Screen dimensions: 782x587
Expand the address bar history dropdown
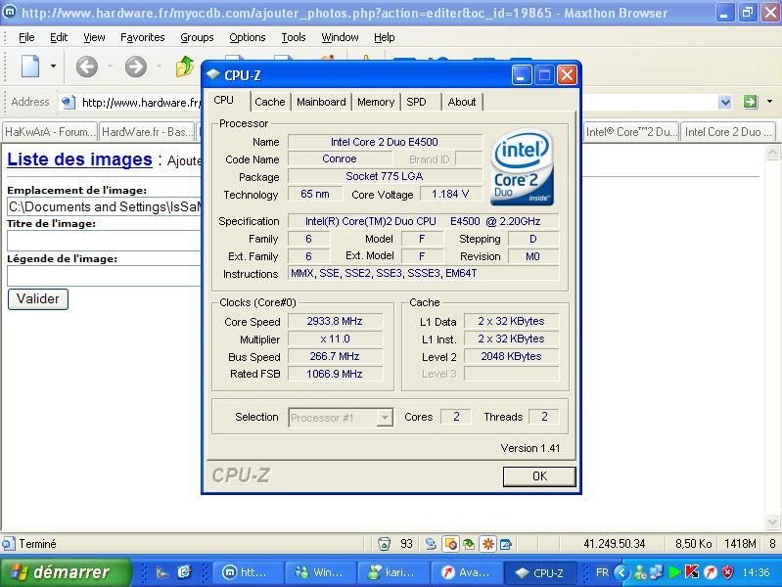click(x=725, y=103)
